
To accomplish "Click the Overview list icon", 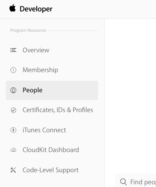I will click(13, 50).
